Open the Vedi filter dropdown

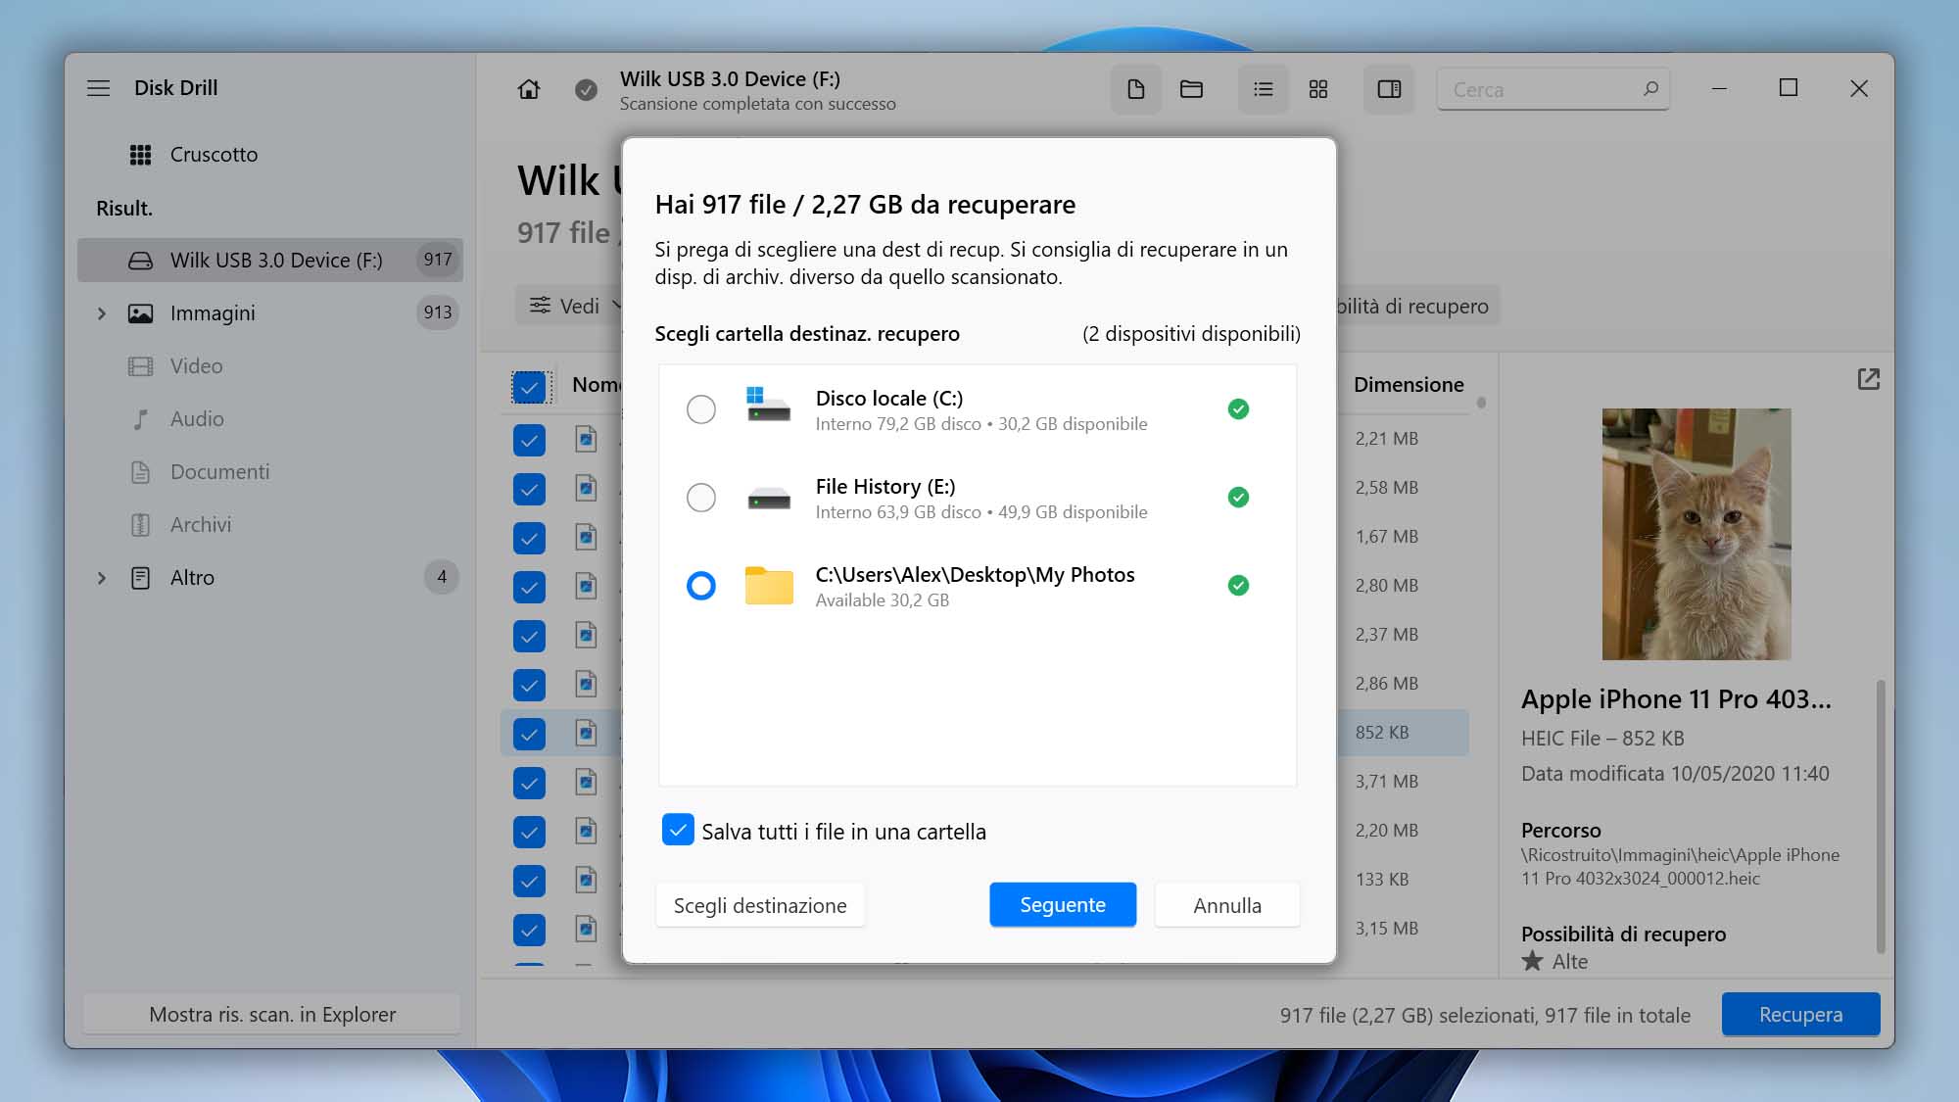click(x=568, y=306)
